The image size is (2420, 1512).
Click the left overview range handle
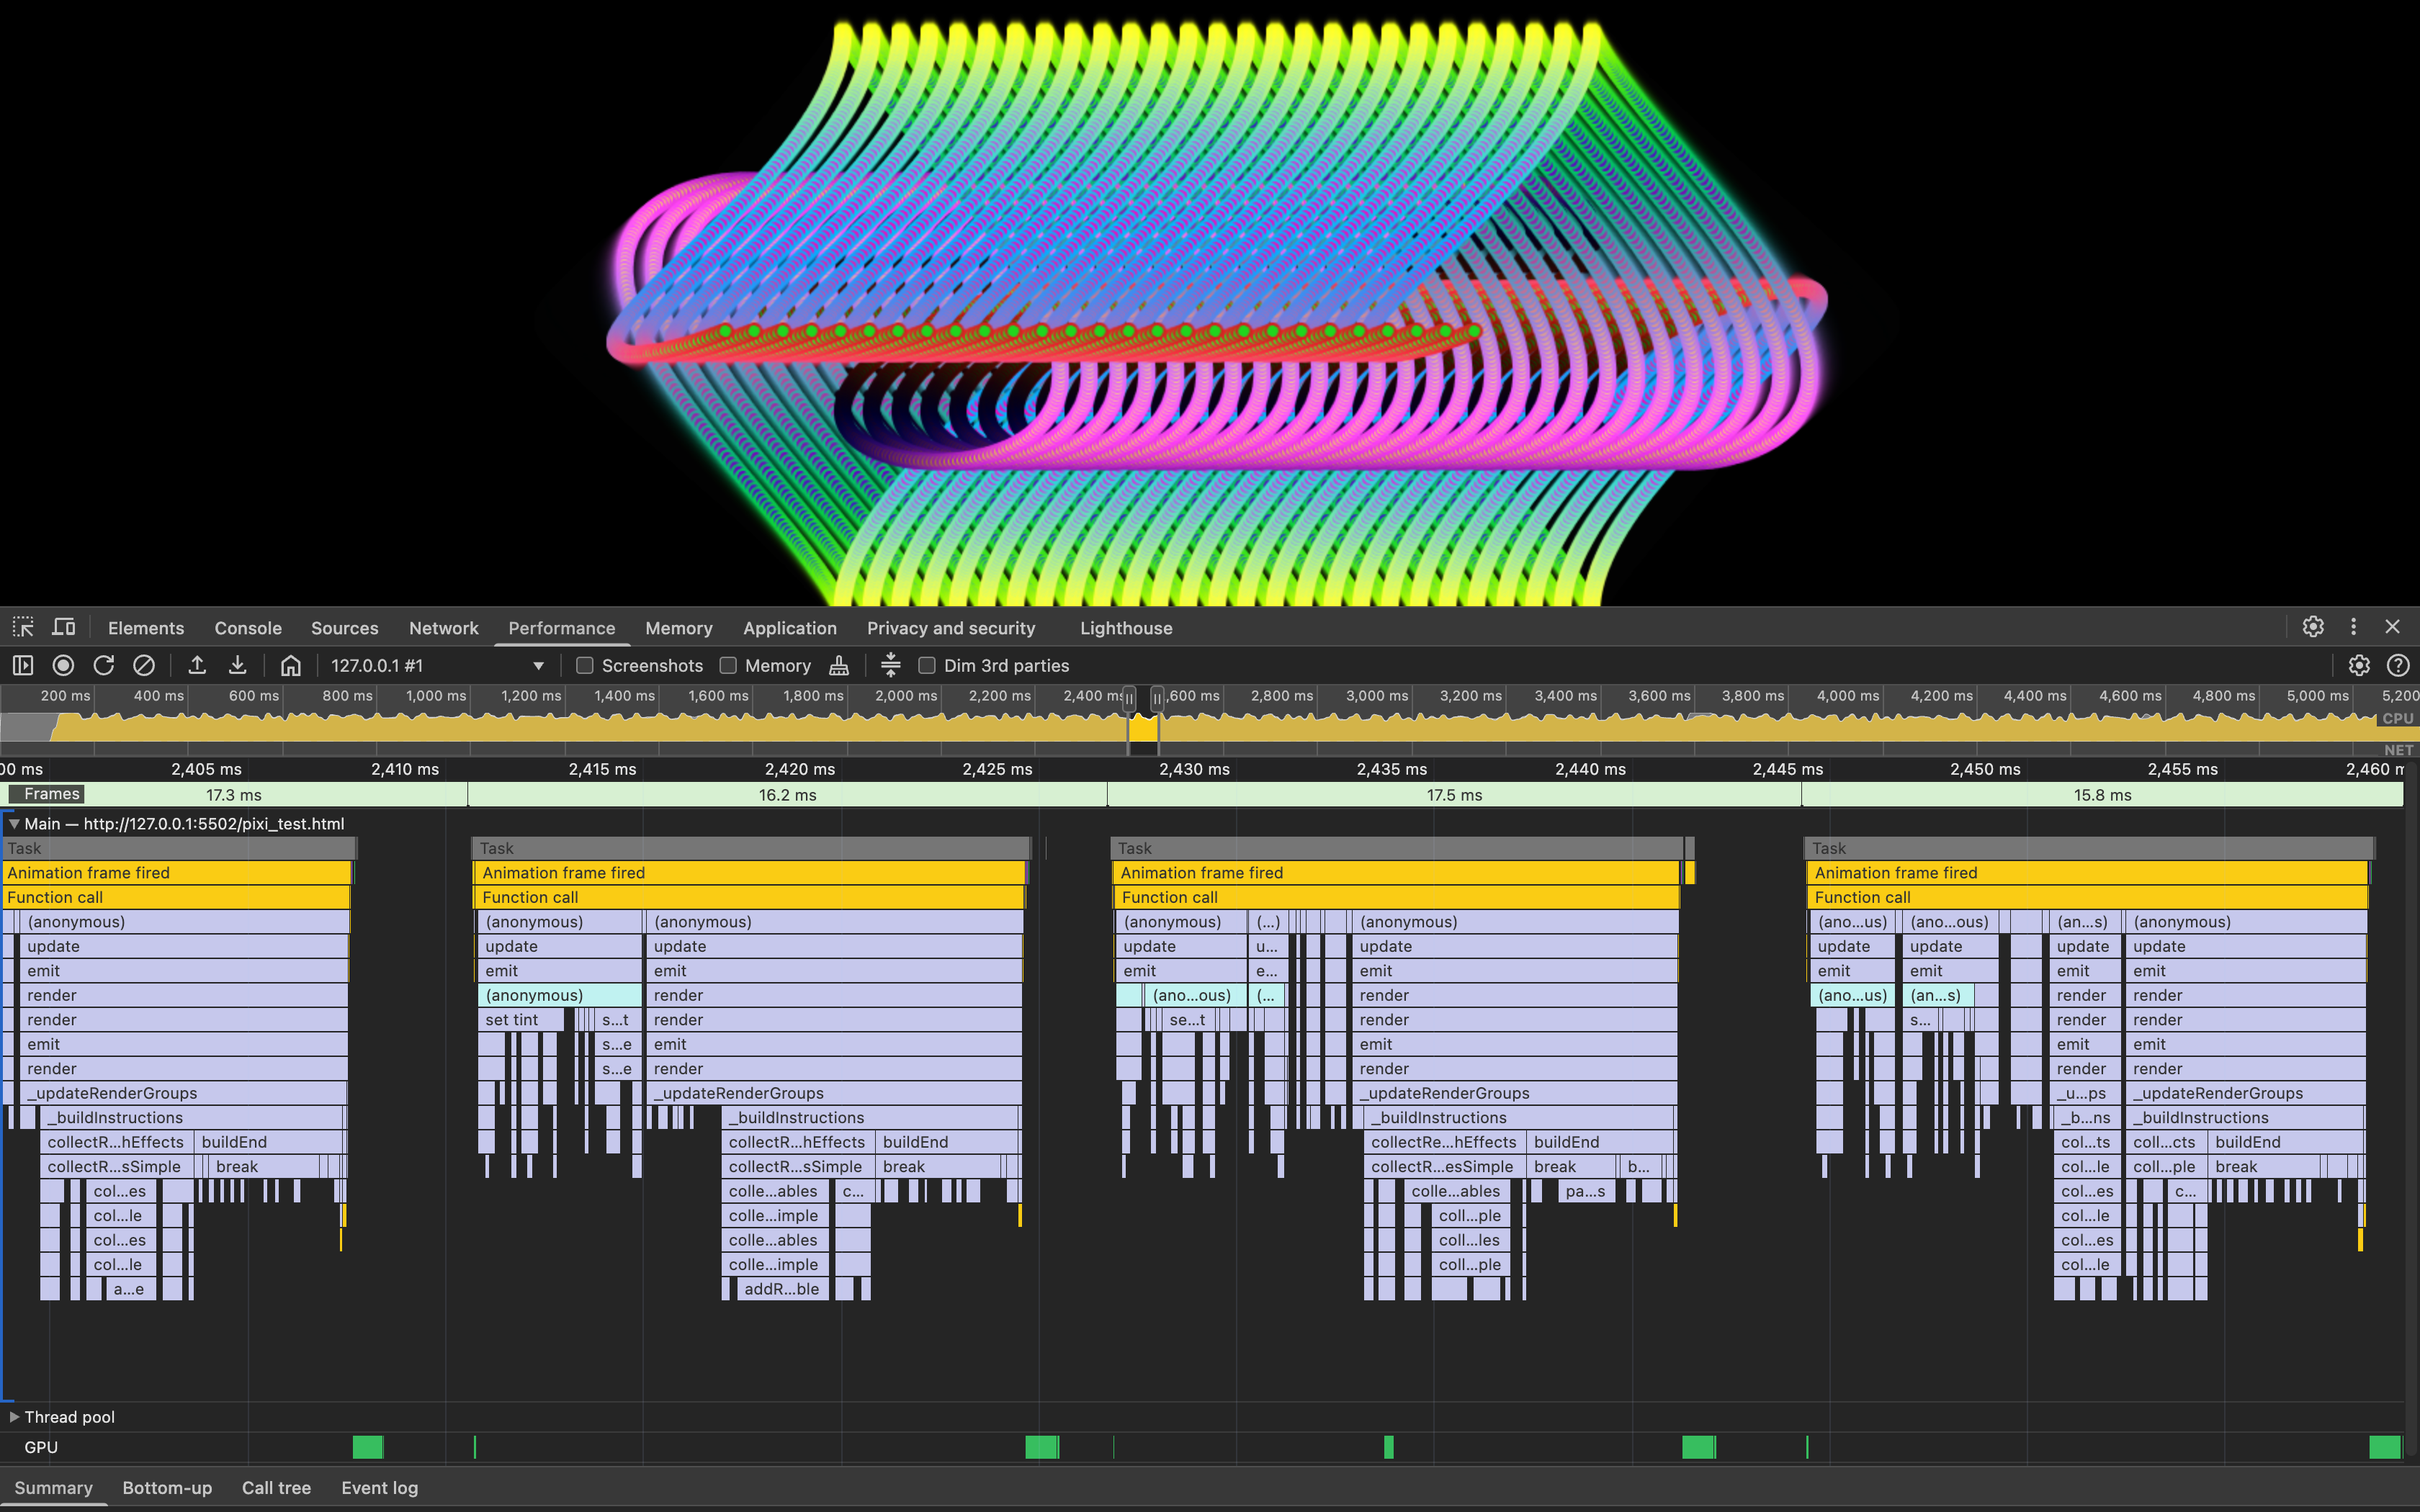point(1129,698)
